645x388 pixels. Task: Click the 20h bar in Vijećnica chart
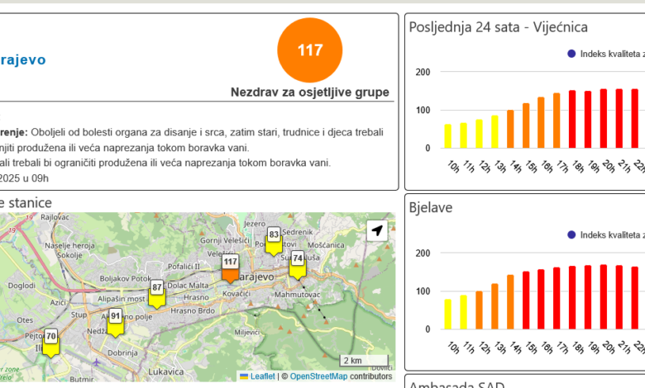(x=604, y=118)
